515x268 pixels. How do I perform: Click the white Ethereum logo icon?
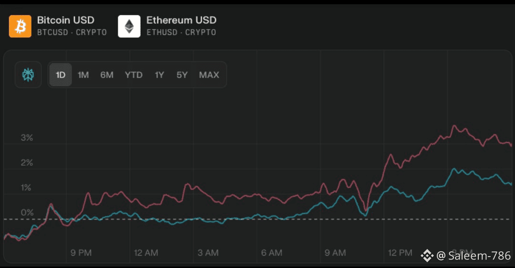point(129,26)
